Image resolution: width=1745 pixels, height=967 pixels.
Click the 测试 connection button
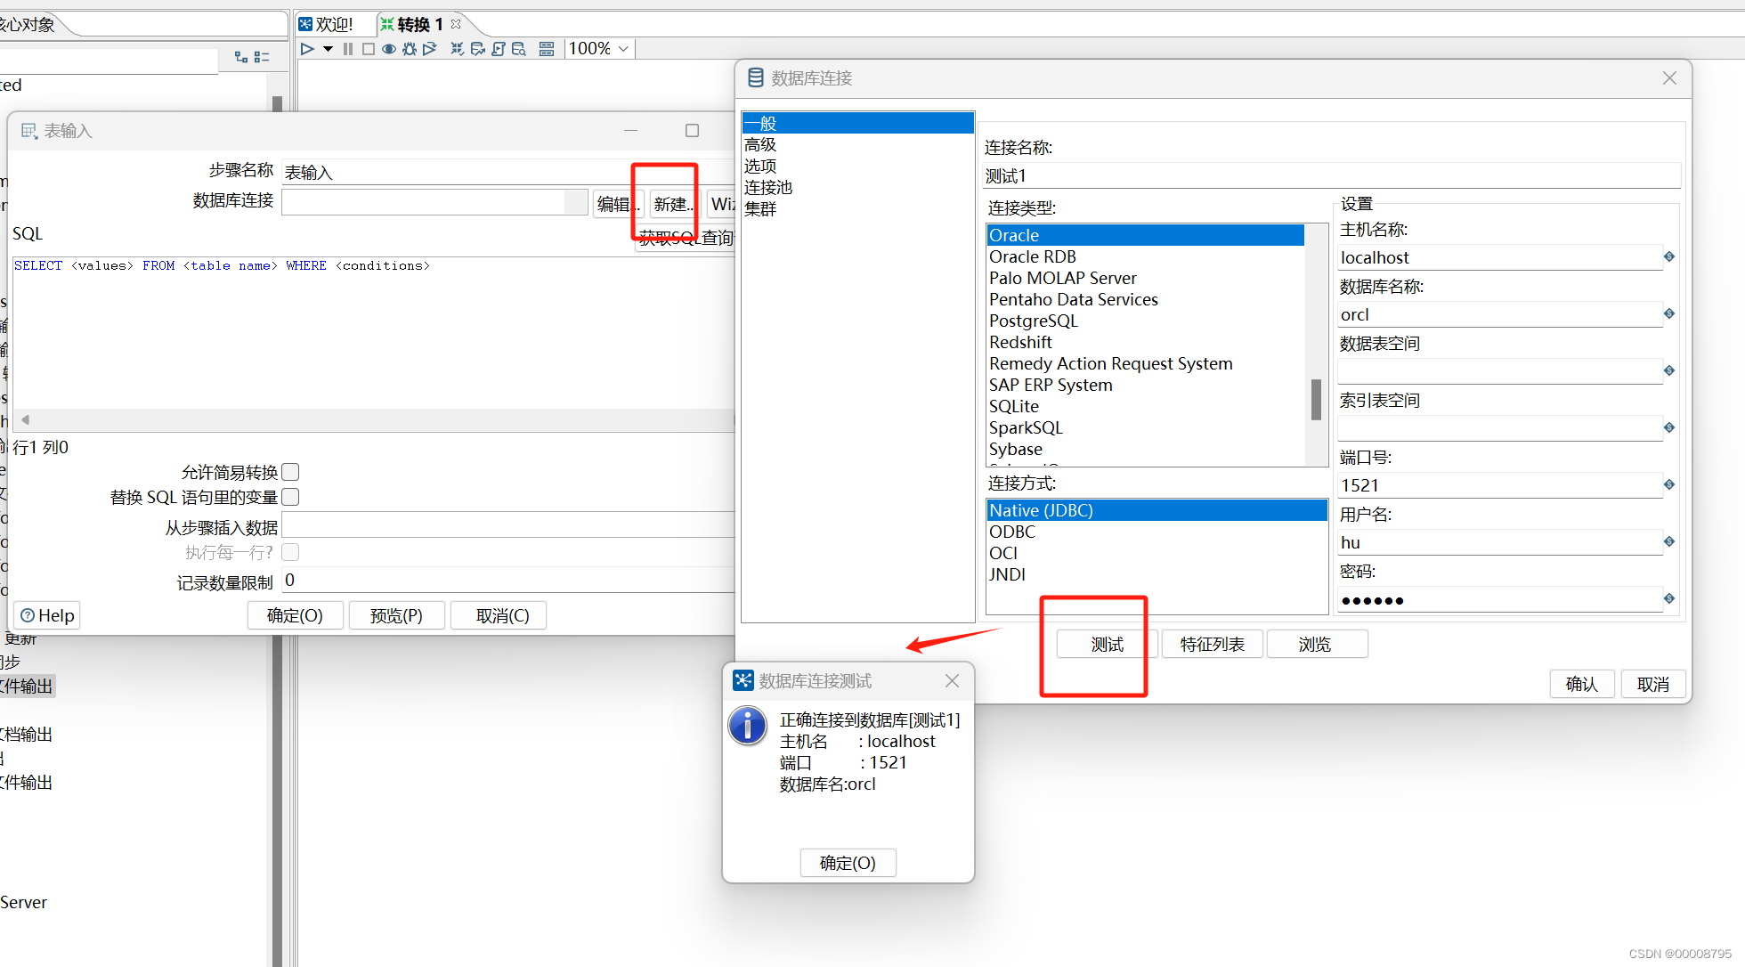click(1107, 644)
